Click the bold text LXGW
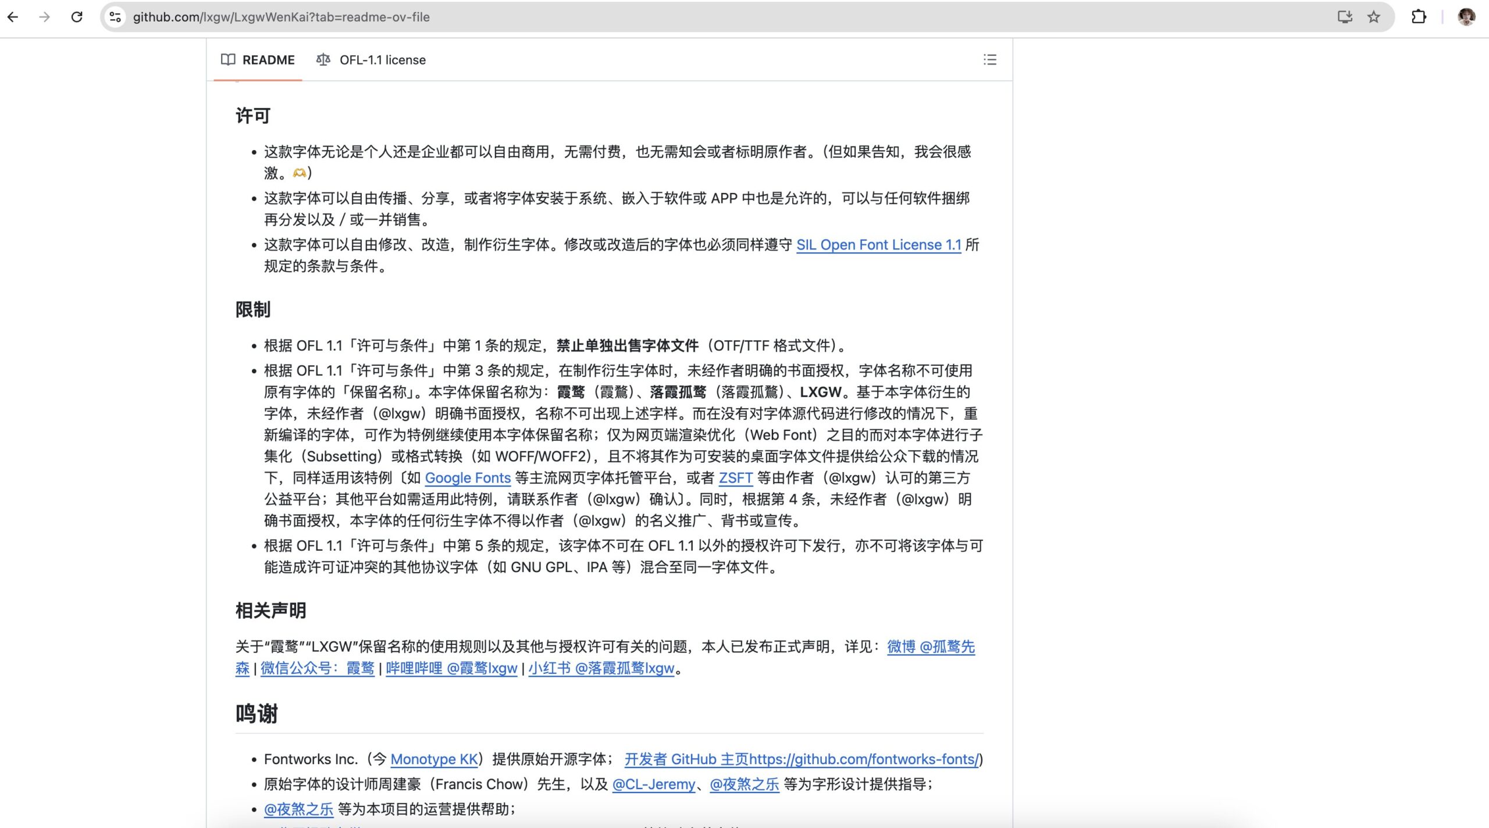Viewport: 1489px width, 828px height. click(821, 392)
